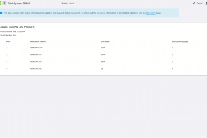This screenshot has width=207, height=138.
Task: Click the System name label
Action: click(68, 3)
